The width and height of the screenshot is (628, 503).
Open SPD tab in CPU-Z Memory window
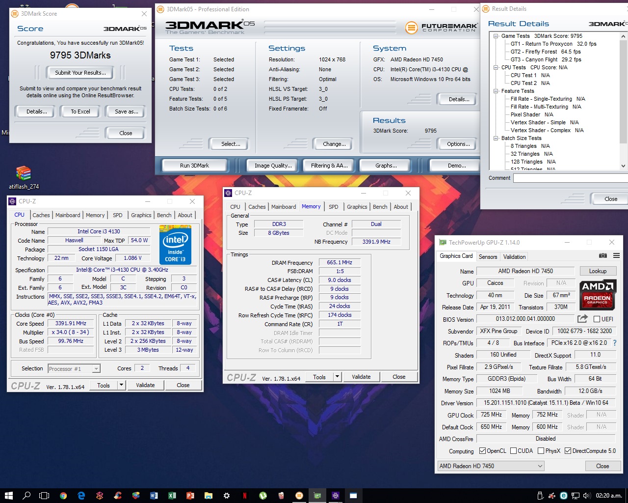[x=334, y=207]
